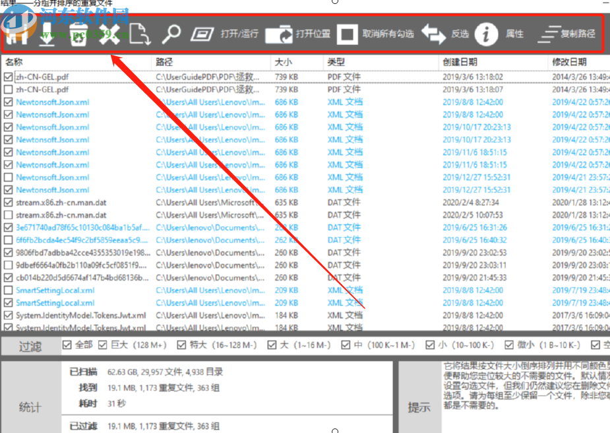
Task: Sort by the 大小 column header
Action: pyautogui.click(x=284, y=61)
